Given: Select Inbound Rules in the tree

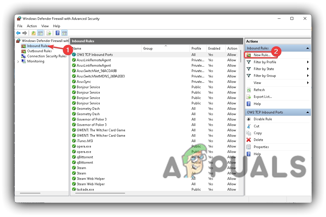Looking at the screenshot, I should click(x=38, y=46).
